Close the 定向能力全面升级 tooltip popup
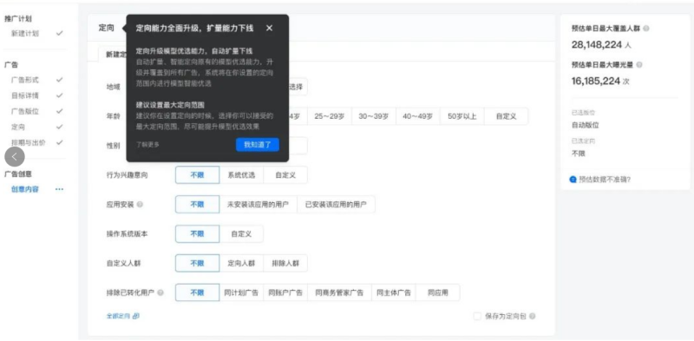Screen dimensions: 694x341 (269, 29)
